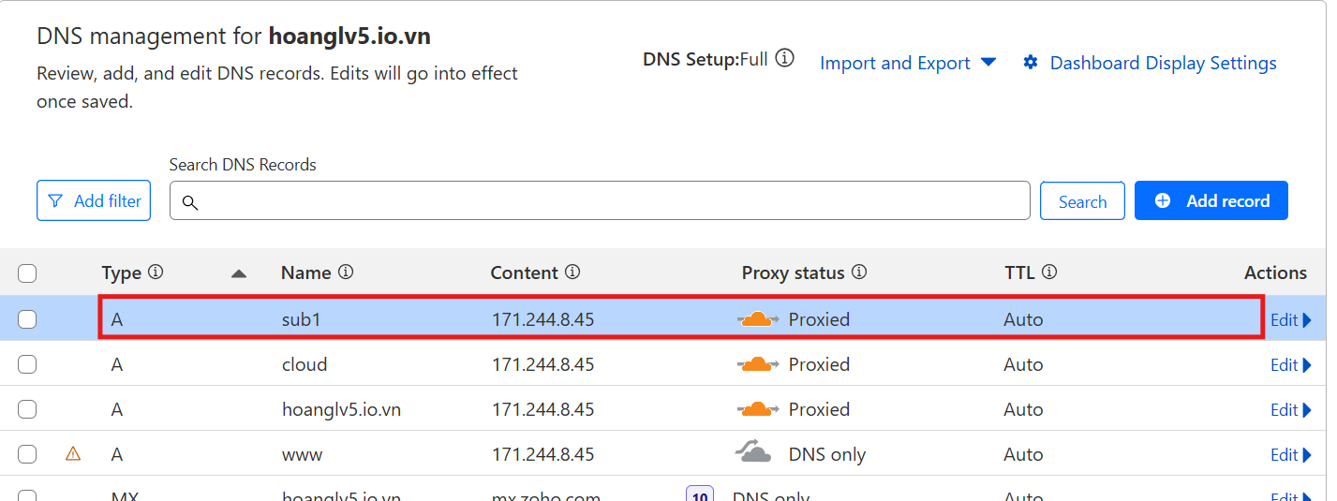Image resolution: width=1337 pixels, height=501 pixels.
Task: Select the sub1 record checkbox
Action: tap(27, 319)
